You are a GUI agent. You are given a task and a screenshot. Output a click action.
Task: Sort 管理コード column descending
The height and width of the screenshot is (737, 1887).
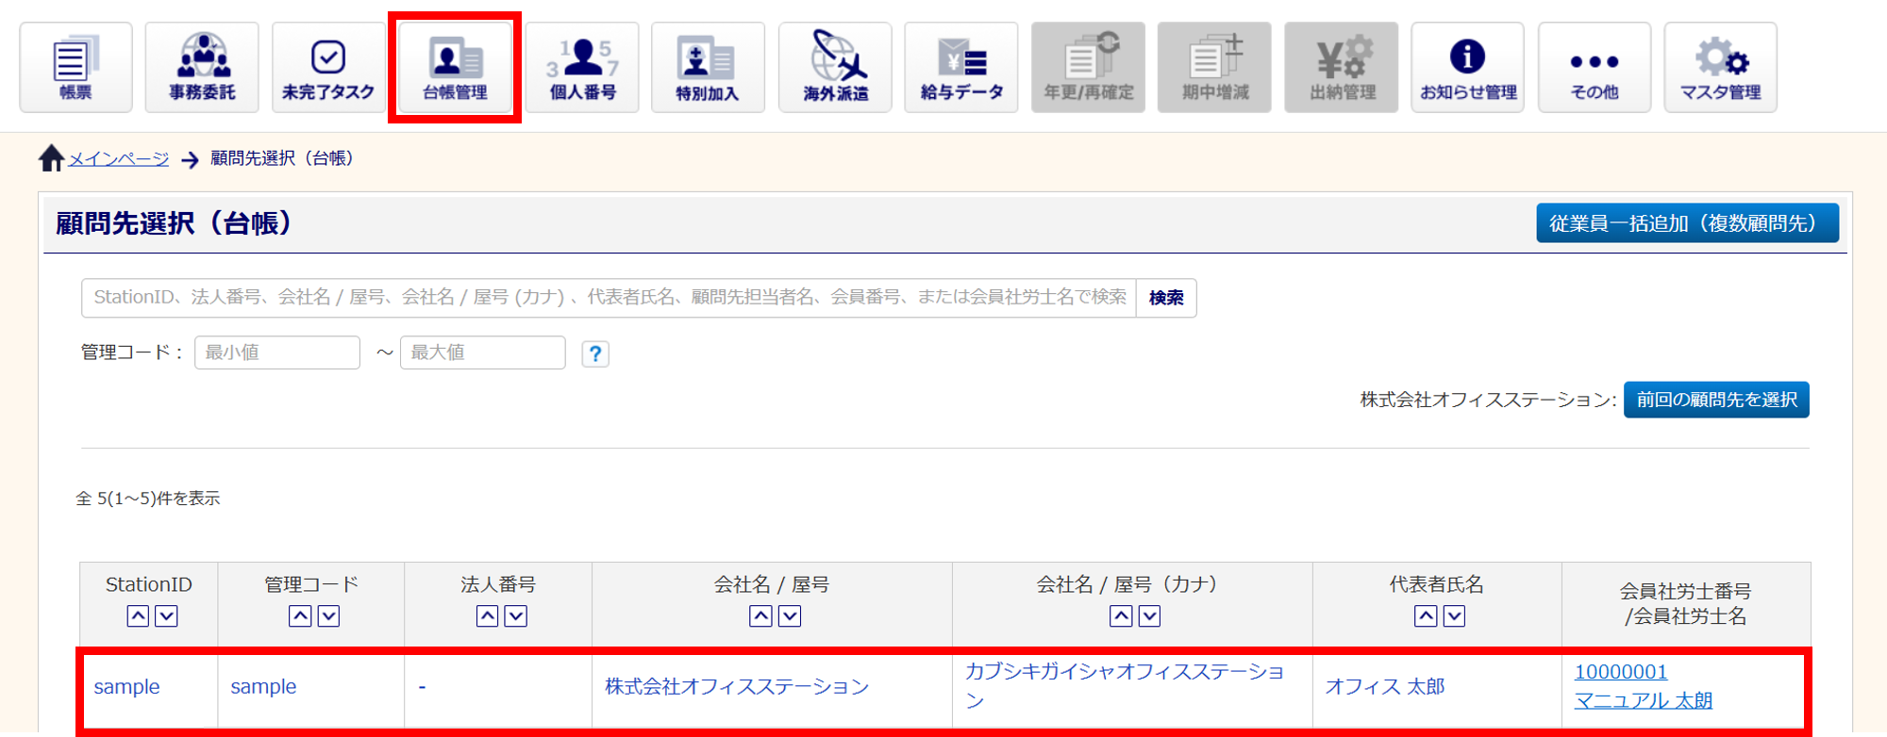(328, 616)
